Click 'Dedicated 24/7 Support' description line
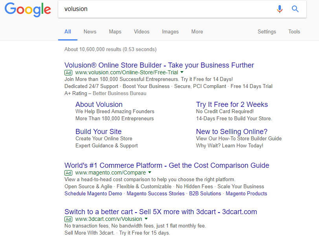This screenshot has height=246, width=319. point(169,86)
